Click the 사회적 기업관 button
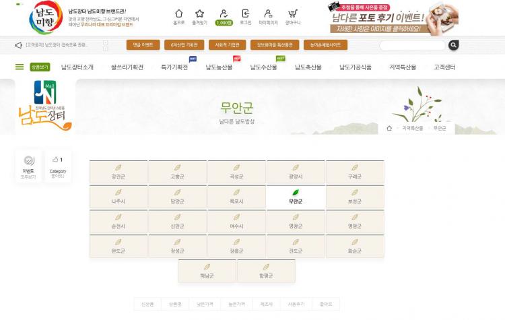This screenshot has height=320, width=505. click(x=225, y=45)
